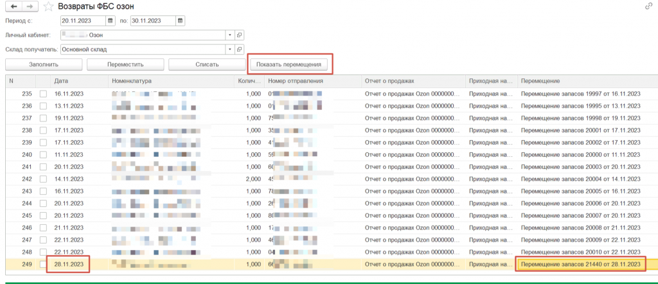Check the box in row 249
The image size is (658, 284).
click(43, 265)
